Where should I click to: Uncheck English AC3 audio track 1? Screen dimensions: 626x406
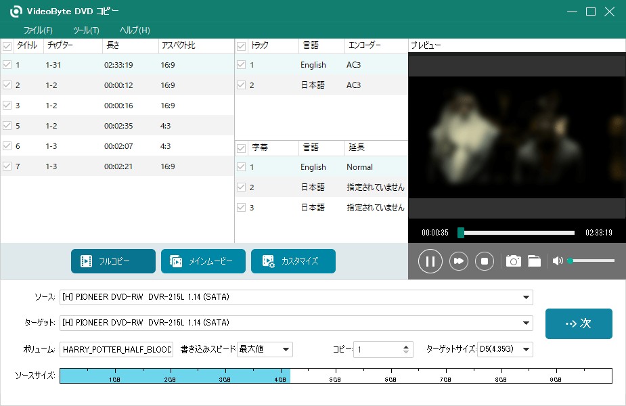(241, 65)
